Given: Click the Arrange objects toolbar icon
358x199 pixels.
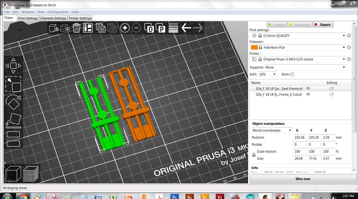Looking at the screenshot, I should click(88, 28).
